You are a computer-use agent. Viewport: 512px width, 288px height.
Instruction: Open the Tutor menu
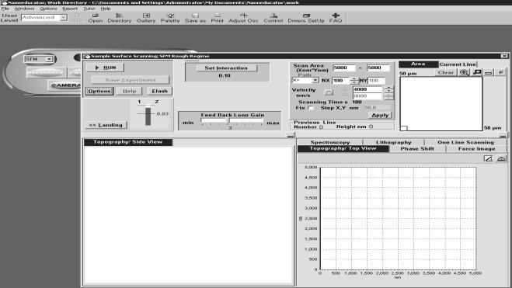(x=89, y=9)
